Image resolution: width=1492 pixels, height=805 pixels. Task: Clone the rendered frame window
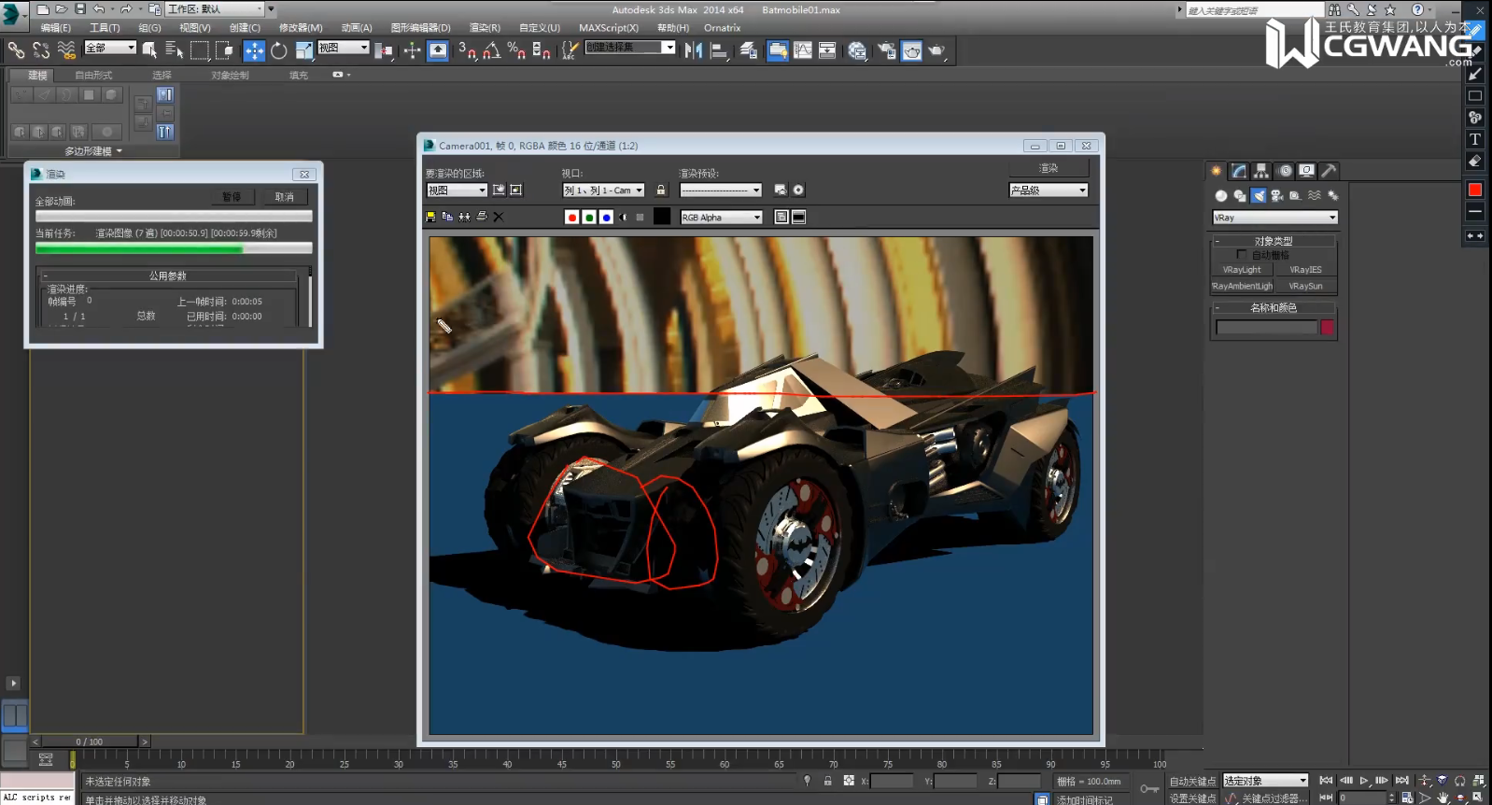(464, 217)
